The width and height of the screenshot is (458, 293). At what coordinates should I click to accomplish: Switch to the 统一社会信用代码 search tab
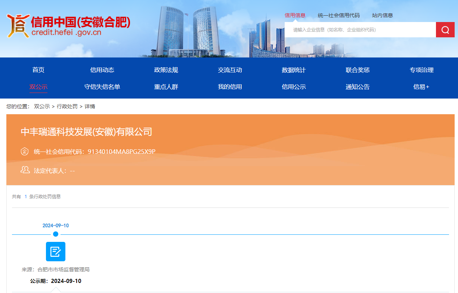339,15
